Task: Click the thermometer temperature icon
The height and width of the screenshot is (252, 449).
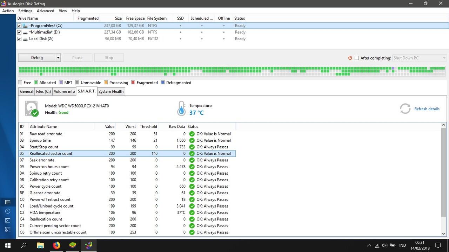Action: coord(181,109)
